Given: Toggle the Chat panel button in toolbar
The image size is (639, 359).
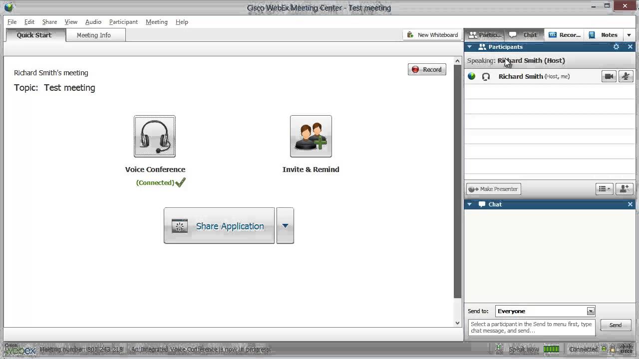Looking at the screenshot, I should pyautogui.click(x=523, y=35).
